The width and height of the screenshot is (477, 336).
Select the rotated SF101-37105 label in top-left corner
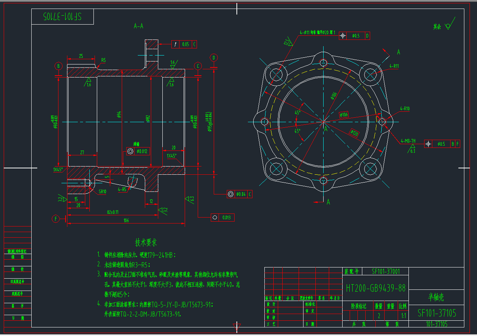62,17
